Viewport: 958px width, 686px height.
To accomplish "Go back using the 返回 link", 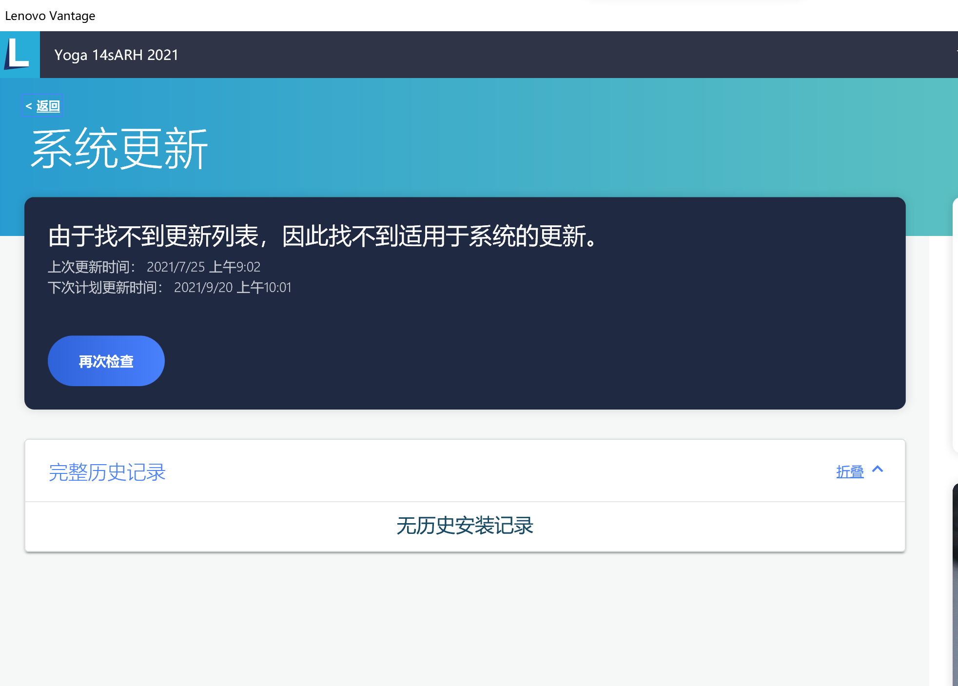I will click(48, 106).
